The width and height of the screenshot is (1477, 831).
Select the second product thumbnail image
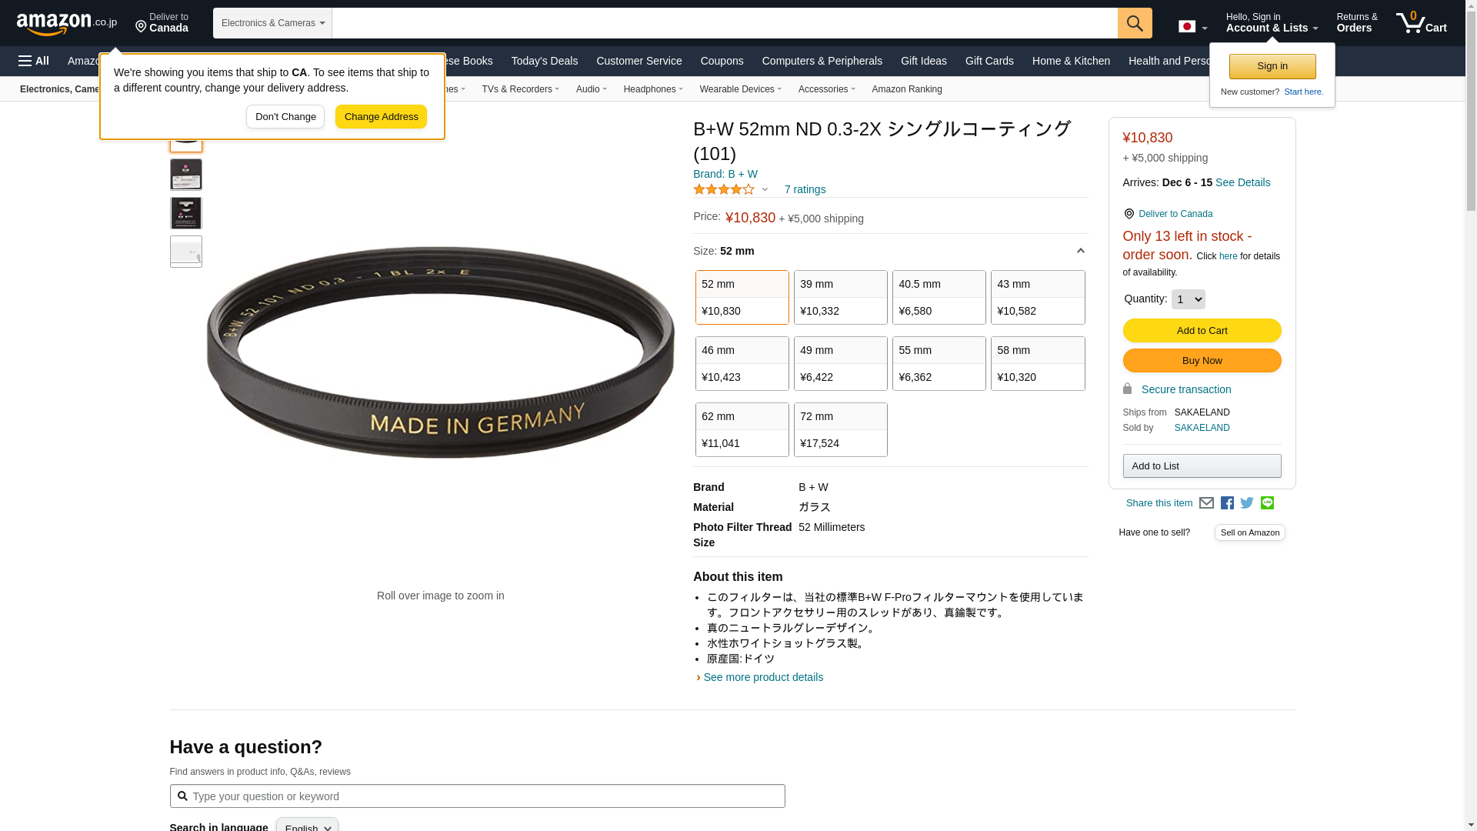[x=186, y=175]
